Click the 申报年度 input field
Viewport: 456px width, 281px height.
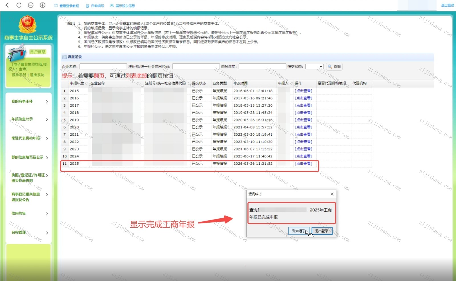(262, 66)
